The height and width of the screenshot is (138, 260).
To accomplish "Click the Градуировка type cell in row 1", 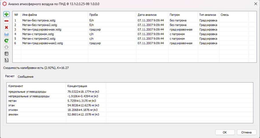I will coord(209,20).
